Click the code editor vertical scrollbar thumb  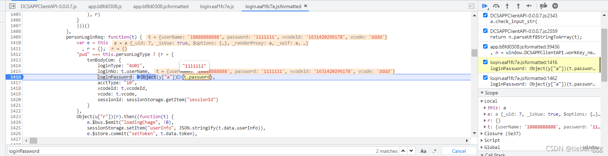pos(474,53)
